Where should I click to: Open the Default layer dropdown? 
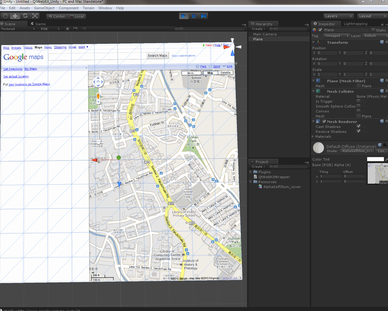pos(376,36)
